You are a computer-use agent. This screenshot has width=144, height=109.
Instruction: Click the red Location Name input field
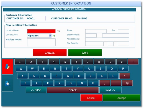pos(41,31)
